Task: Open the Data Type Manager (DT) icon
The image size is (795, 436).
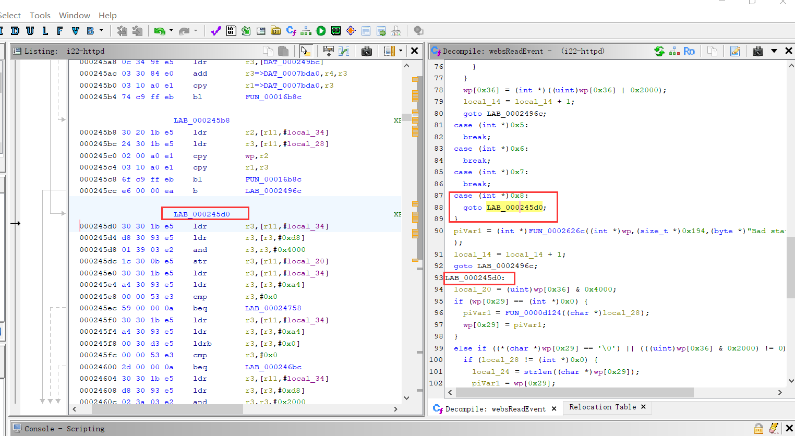Action: 276,31
